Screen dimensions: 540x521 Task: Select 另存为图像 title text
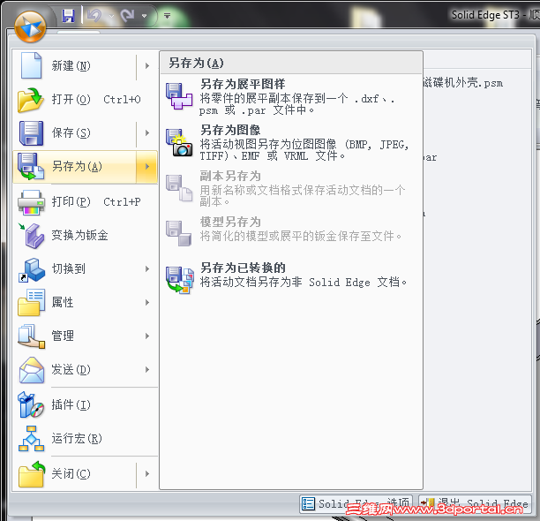point(230,131)
